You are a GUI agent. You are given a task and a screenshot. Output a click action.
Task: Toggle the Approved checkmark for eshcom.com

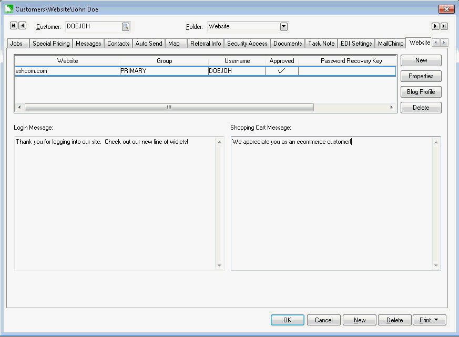click(x=281, y=71)
